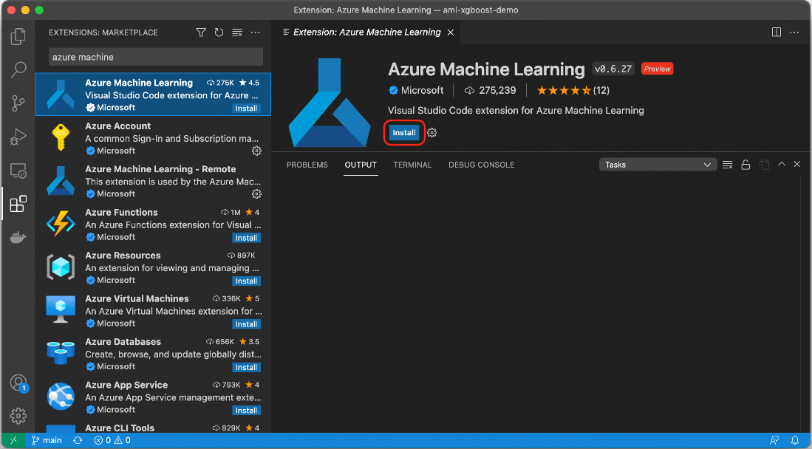
Task: Switch the main git branch in status bar
Action: (47, 441)
